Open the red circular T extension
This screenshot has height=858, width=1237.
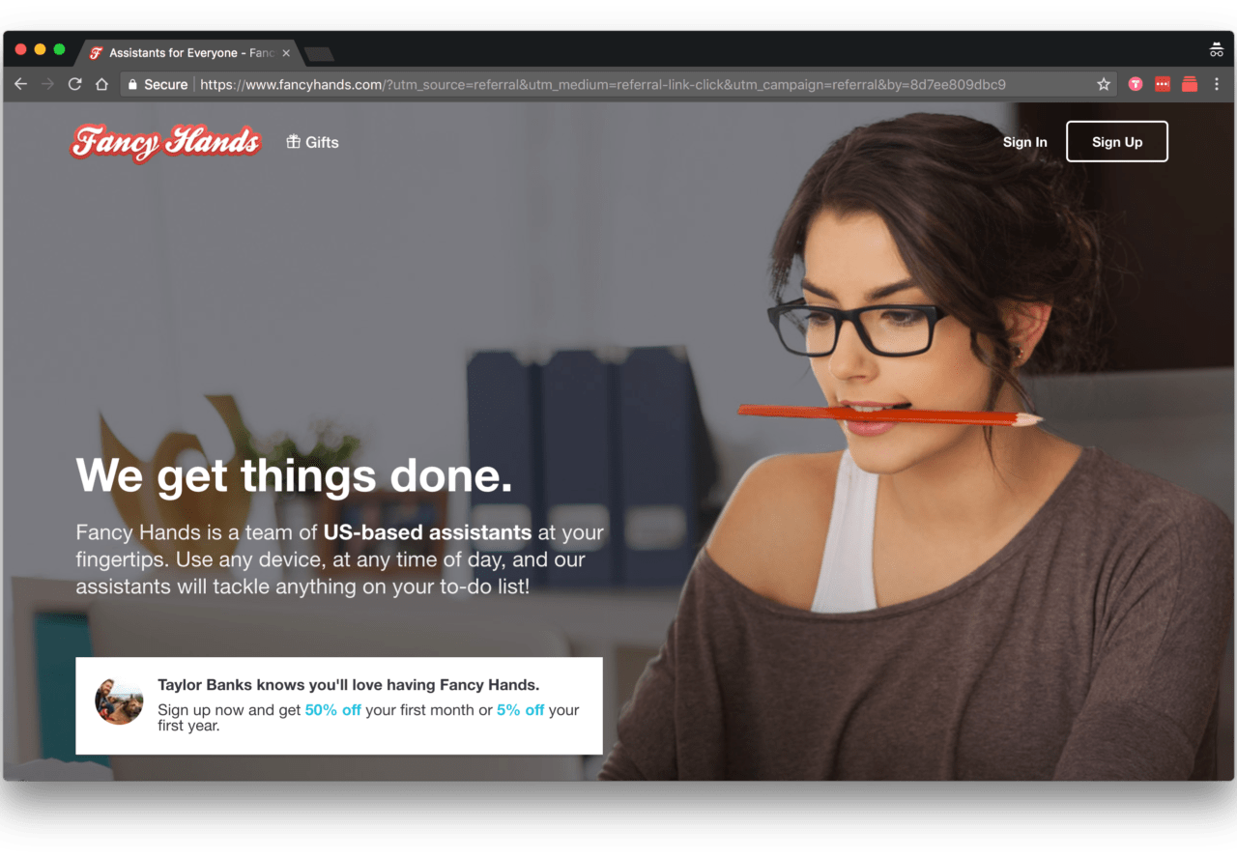(x=1136, y=85)
